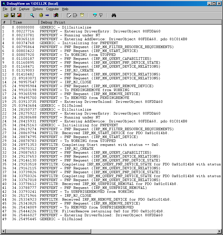Select row 46 To REMOVED from SURPRISEREMOVED
Screen dimensions: 223x235
(x=111, y=207)
